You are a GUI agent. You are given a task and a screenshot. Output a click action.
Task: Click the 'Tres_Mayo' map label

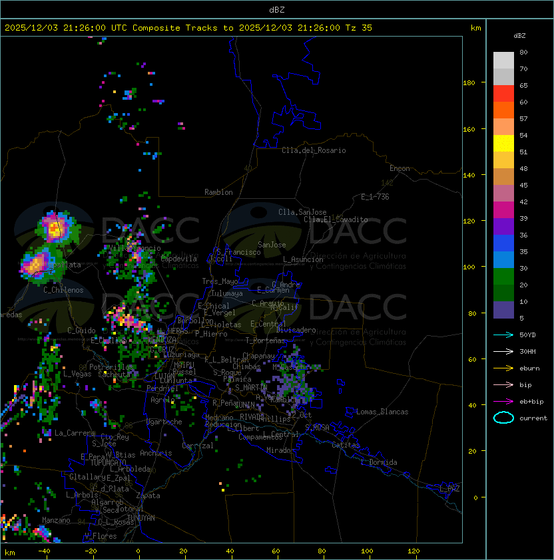[220, 281]
